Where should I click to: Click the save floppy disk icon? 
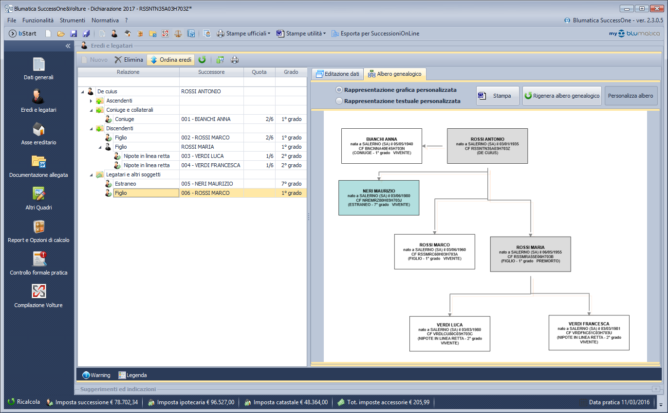pos(74,34)
